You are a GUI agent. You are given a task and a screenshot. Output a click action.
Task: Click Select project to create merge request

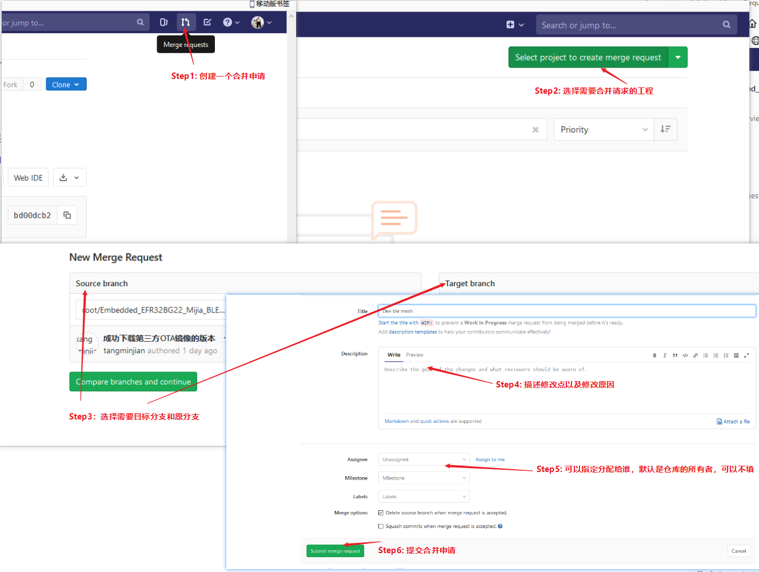click(588, 57)
